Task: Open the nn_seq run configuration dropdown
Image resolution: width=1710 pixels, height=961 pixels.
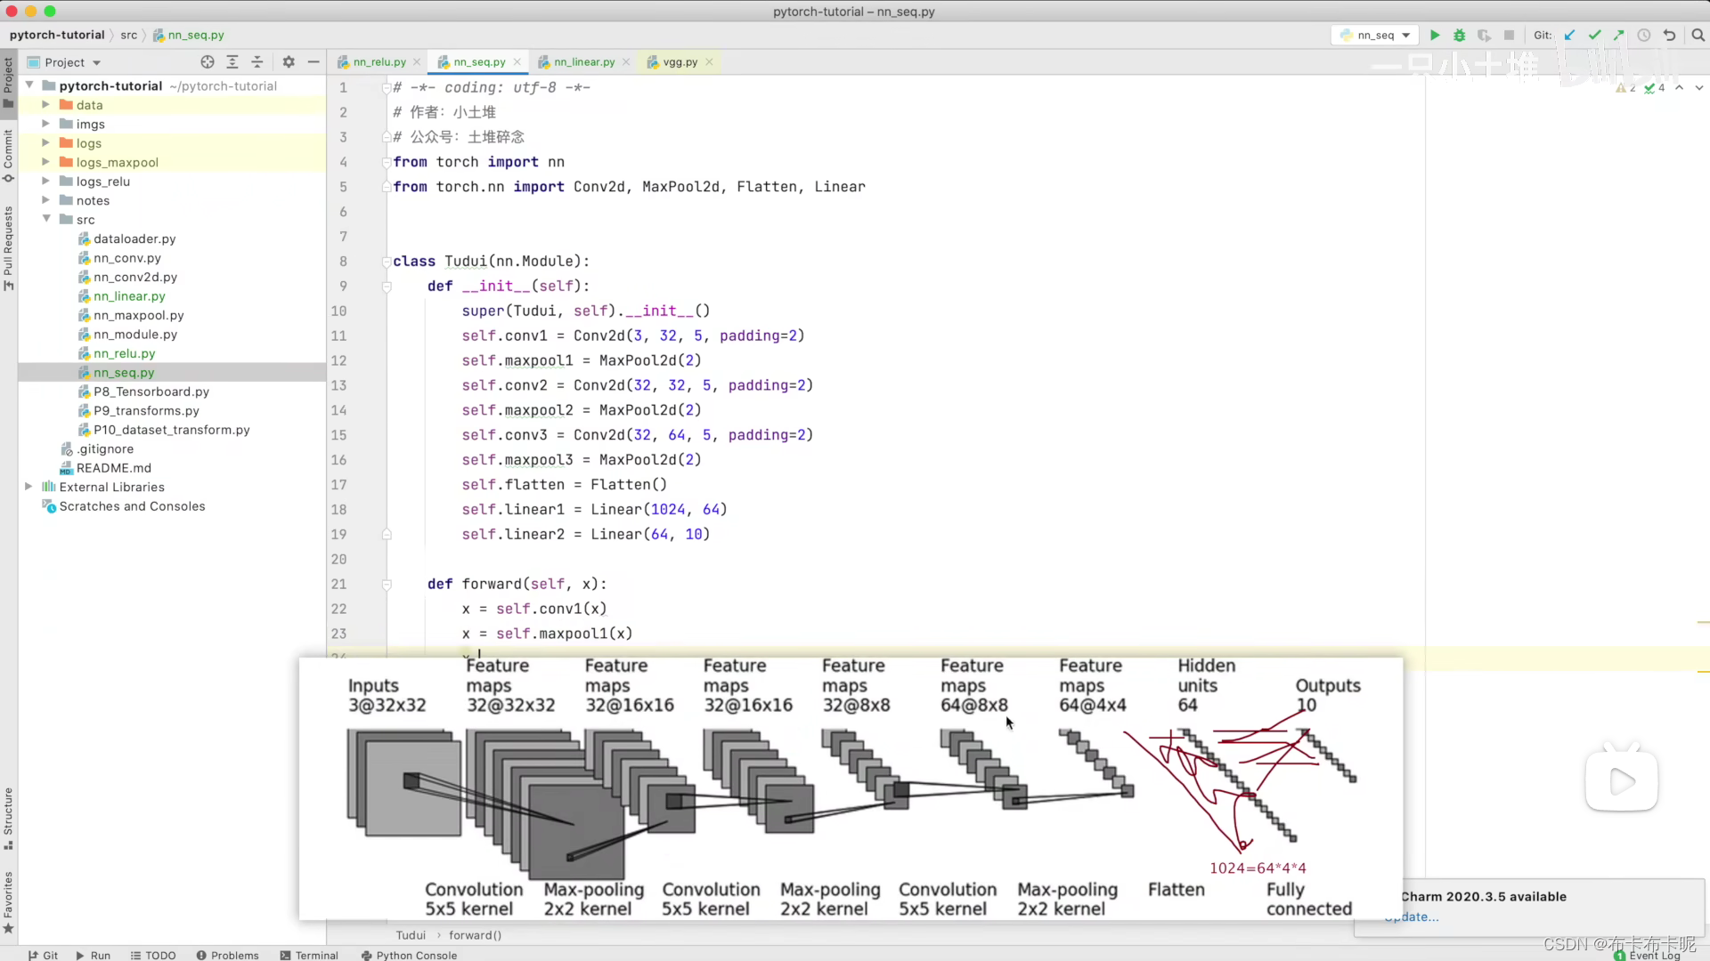Action: coord(1376,36)
